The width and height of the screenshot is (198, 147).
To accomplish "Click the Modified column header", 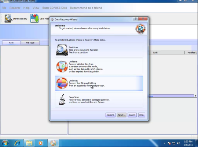I will point(191,53).
